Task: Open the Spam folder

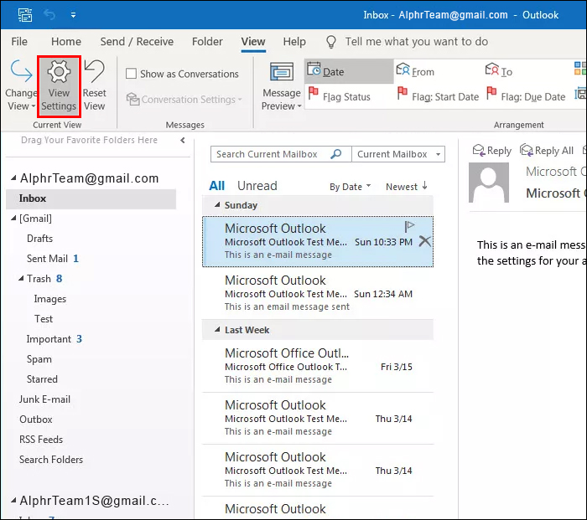Action: coord(39,359)
